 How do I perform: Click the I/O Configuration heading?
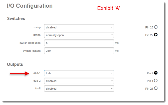pyautogui.click(x=30, y=6)
